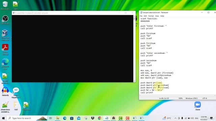
Task: Open Microsoft Store from the taskbar
Action: (x=72, y=118)
